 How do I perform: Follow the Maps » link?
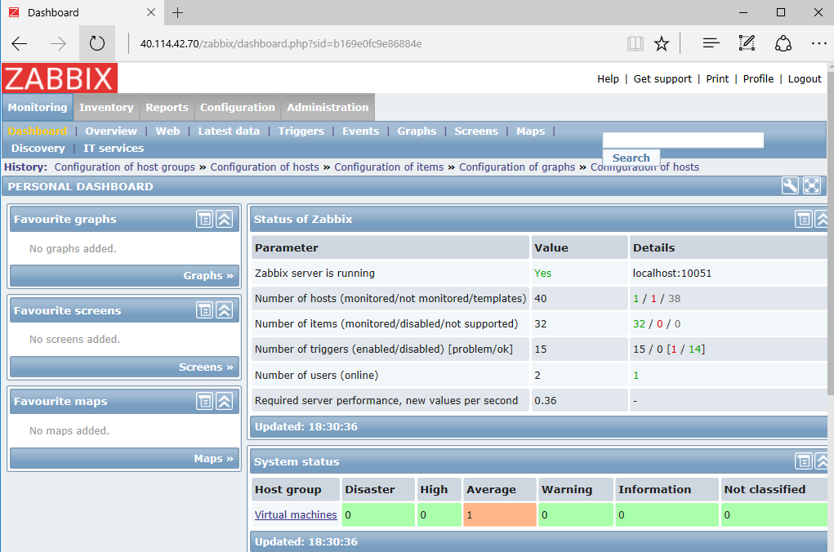tap(213, 458)
